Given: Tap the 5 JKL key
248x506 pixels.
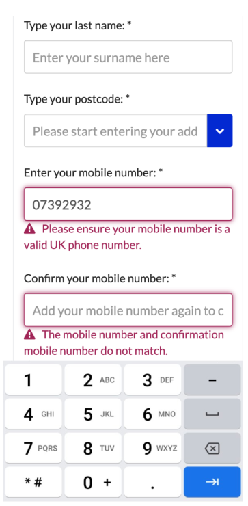Looking at the screenshot, I should tap(93, 414).
